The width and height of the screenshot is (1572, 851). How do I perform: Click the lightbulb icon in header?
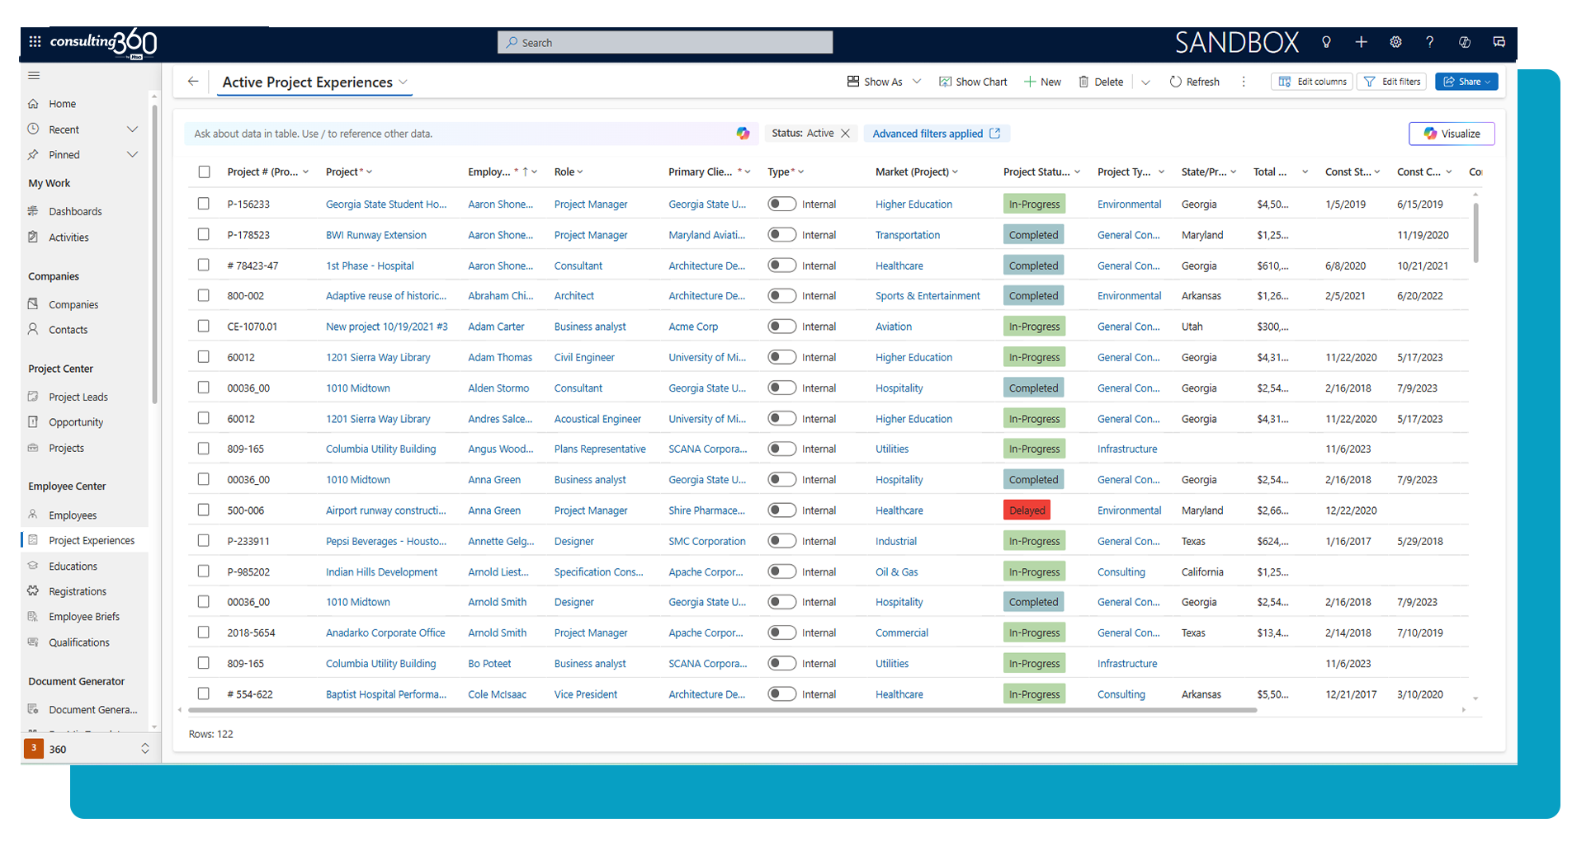(1326, 42)
